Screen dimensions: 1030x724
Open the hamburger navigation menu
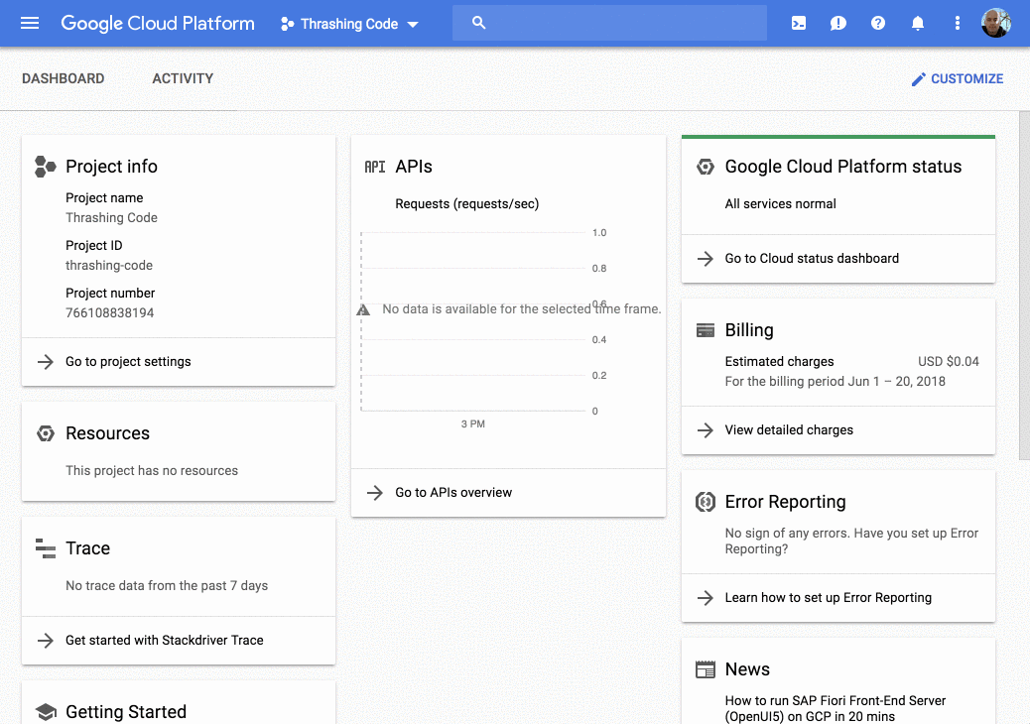tap(30, 24)
